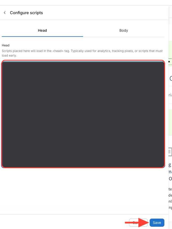This screenshot has width=172, height=229.
Task: Click the blue Save button
Action: click(x=157, y=223)
